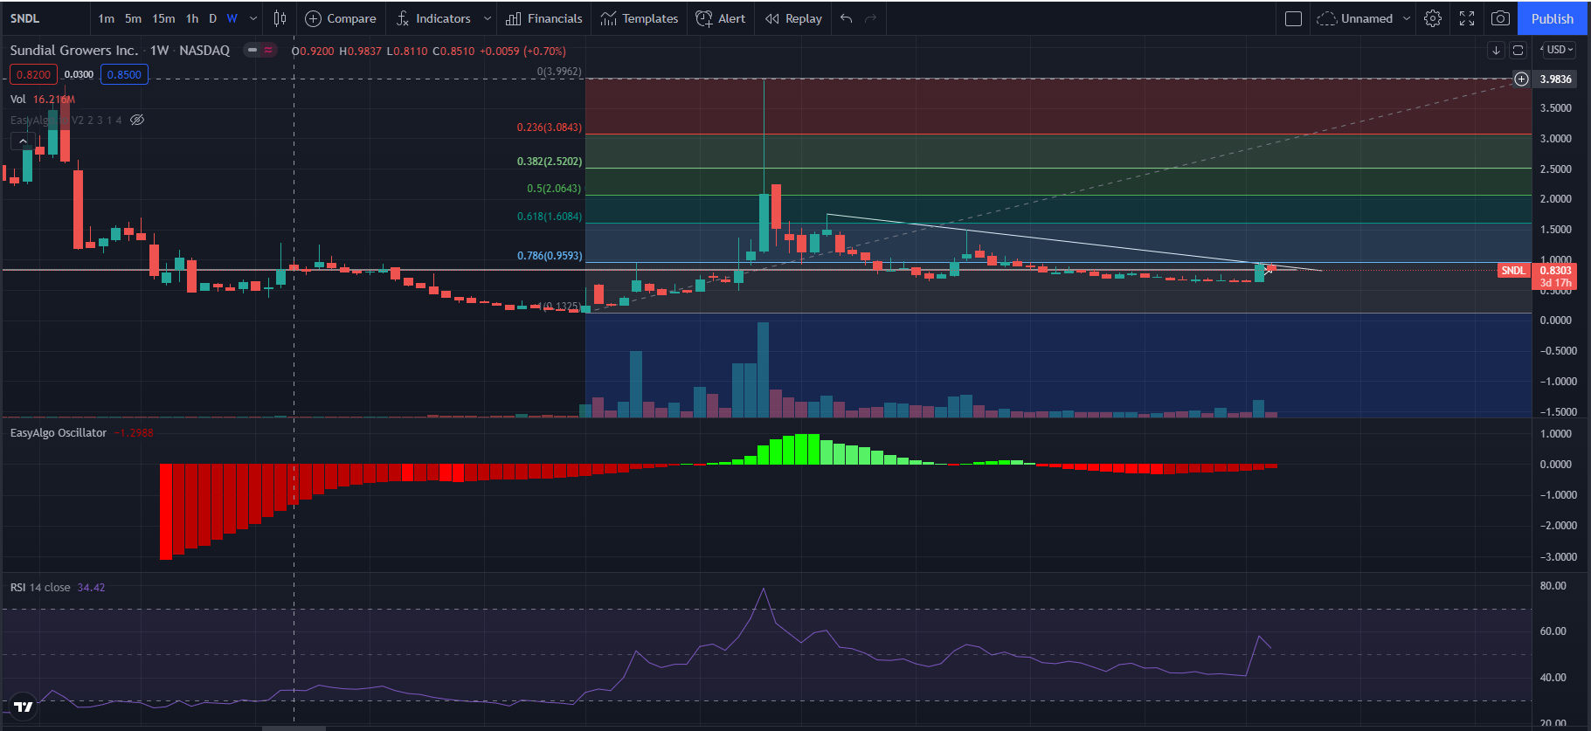The height and width of the screenshot is (731, 1591).
Task: Open the Indicators dialog
Action: [x=433, y=18]
